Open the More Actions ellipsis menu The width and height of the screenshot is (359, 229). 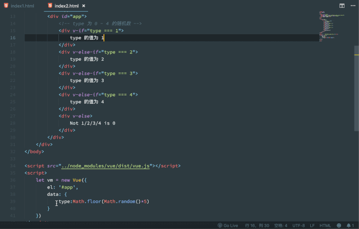353,6
